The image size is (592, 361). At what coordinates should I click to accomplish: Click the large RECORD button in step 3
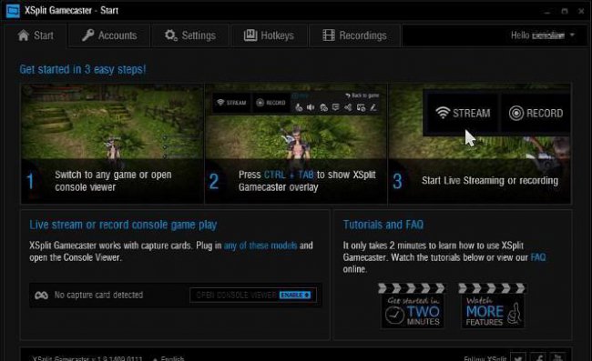point(536,113)
